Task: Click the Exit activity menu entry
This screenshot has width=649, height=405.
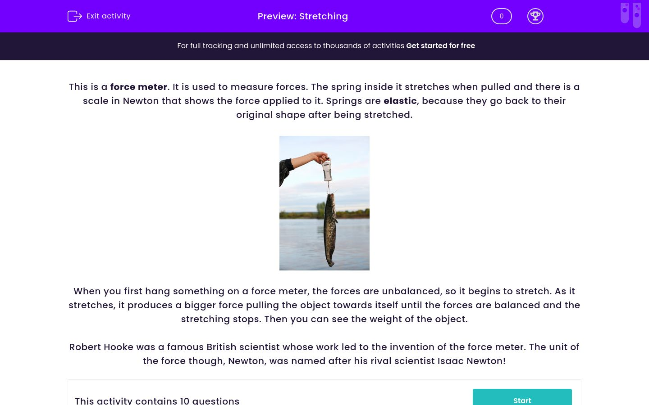Action: (x=108, y=16)
